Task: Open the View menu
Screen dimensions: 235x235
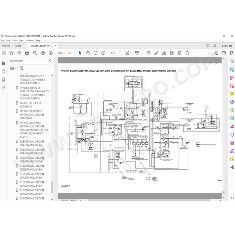Action: click(x=14, y=41)
